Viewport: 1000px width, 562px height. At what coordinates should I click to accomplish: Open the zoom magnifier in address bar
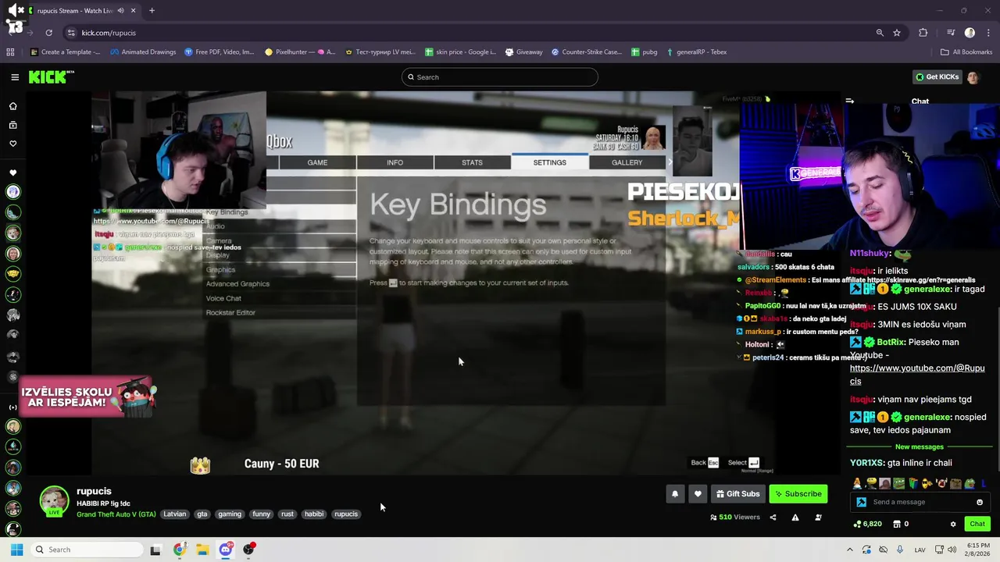click(x=880, y=33)
